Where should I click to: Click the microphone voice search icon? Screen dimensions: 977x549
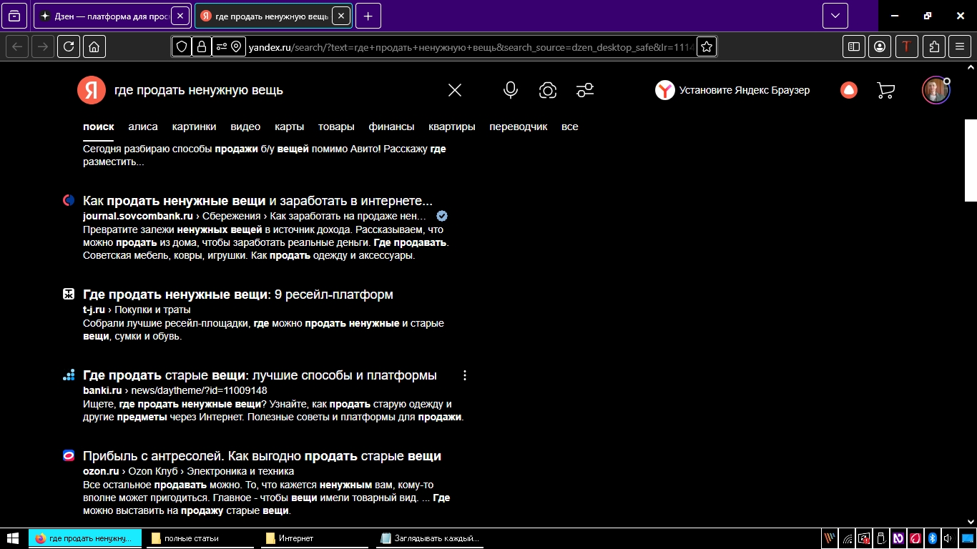tap(510, 90)
